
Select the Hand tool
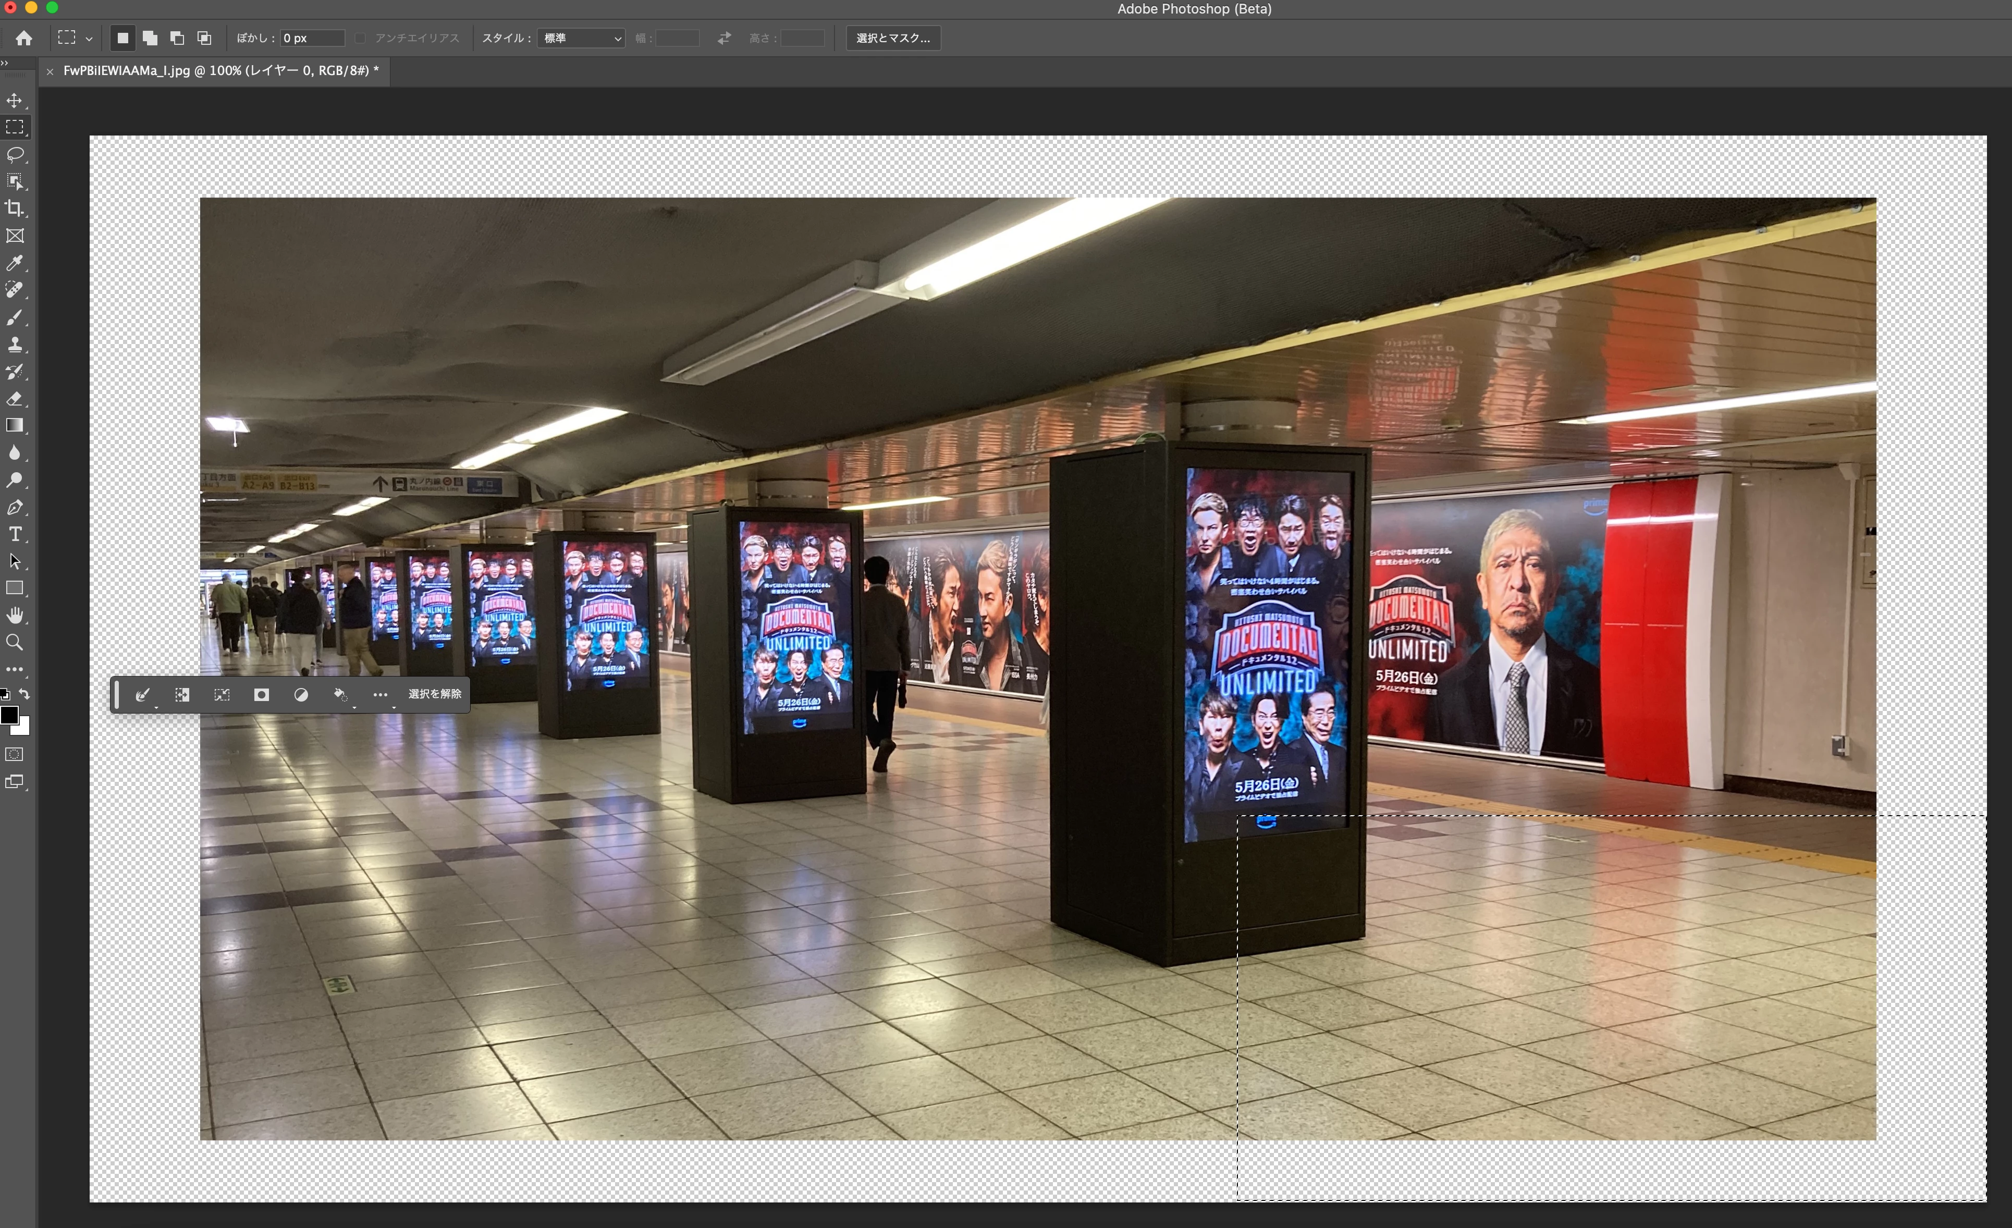pyautogui.click(x=16, y=615)
